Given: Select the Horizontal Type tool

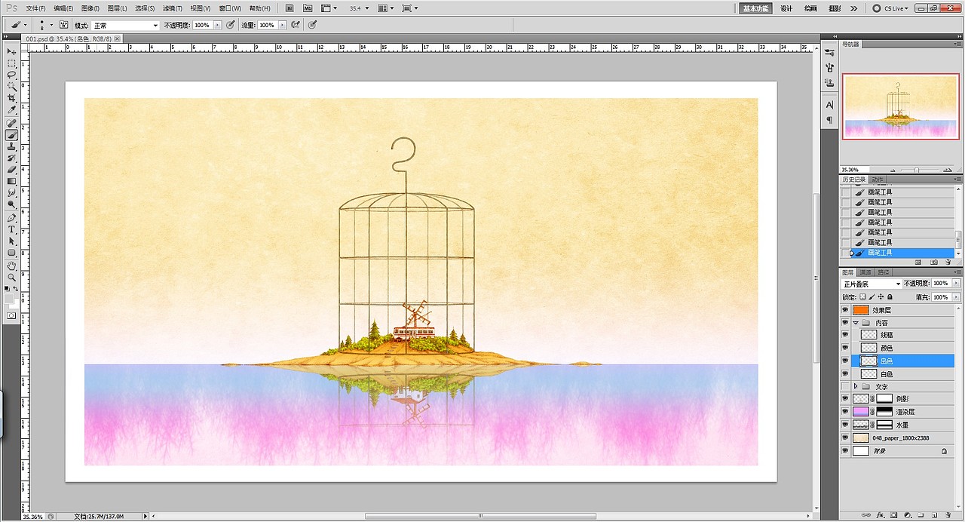Looking at the screenshot, I should [12, 229].
